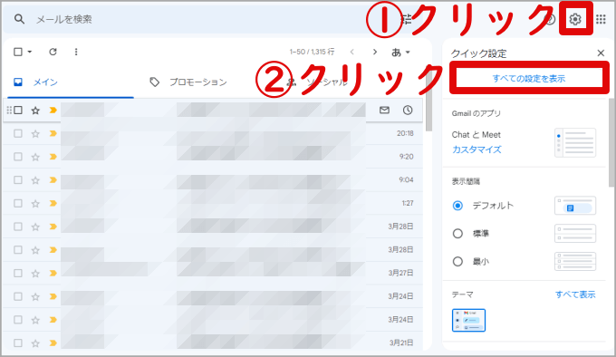Screen dimensions: 616x357
Task: Star the email received at 20:18
Action: (x=35, y=133)
